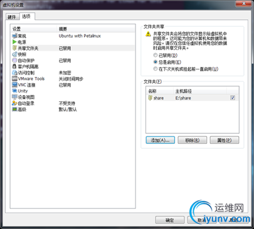
Task: Click the 自动保护 icon
Action: pyautogui.click(x=14, y=61)
